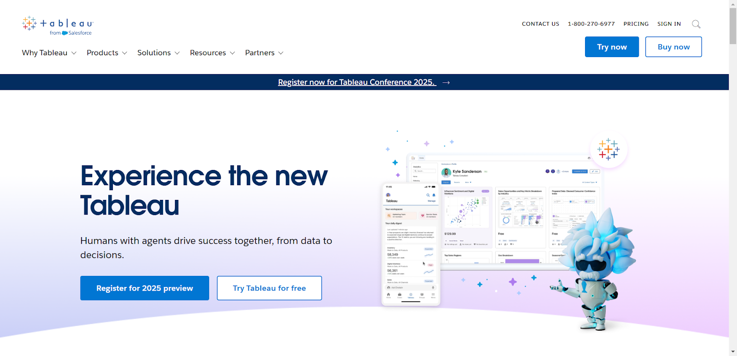
Task: Click the Try now button
Action: click(612, 47)
